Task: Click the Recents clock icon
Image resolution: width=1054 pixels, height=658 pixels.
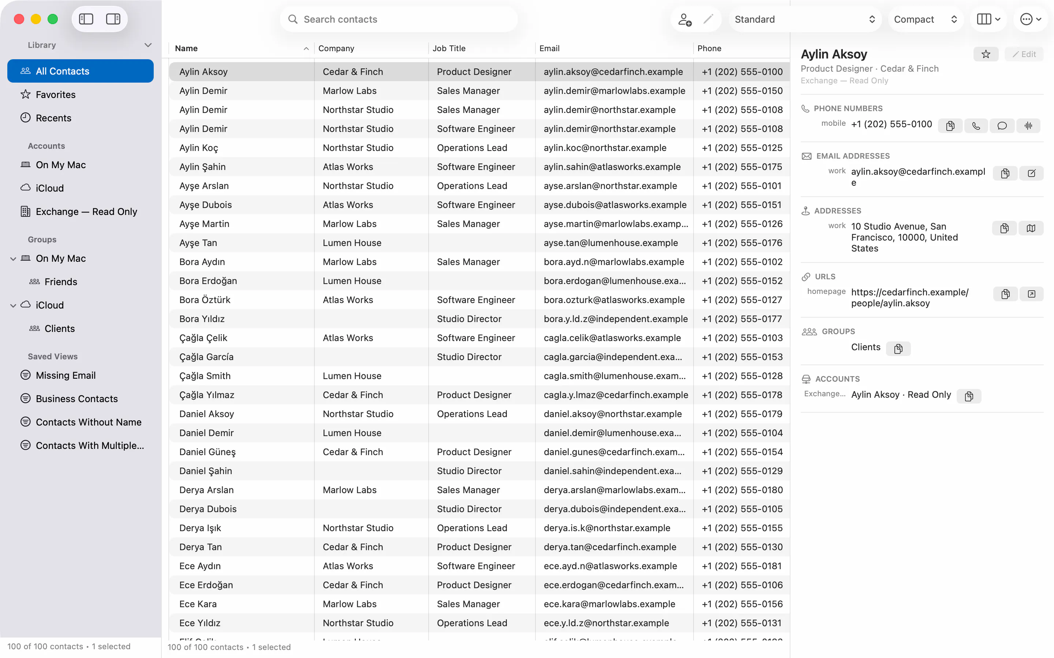Action: pos(26,117)
